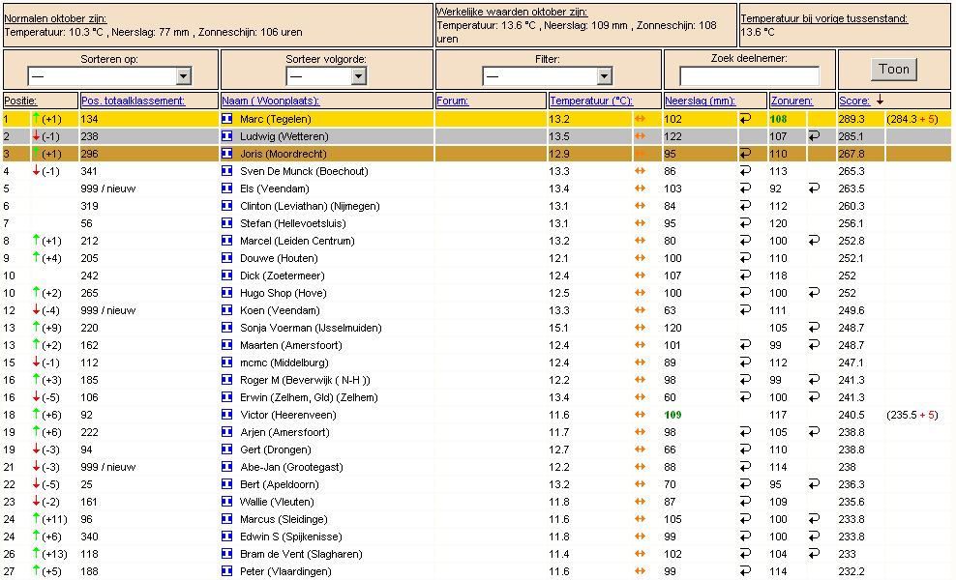Click the orange double arrow in Victor (Heerenveen) row
Viewport: 956px width, 580px height.
(640, 415)
